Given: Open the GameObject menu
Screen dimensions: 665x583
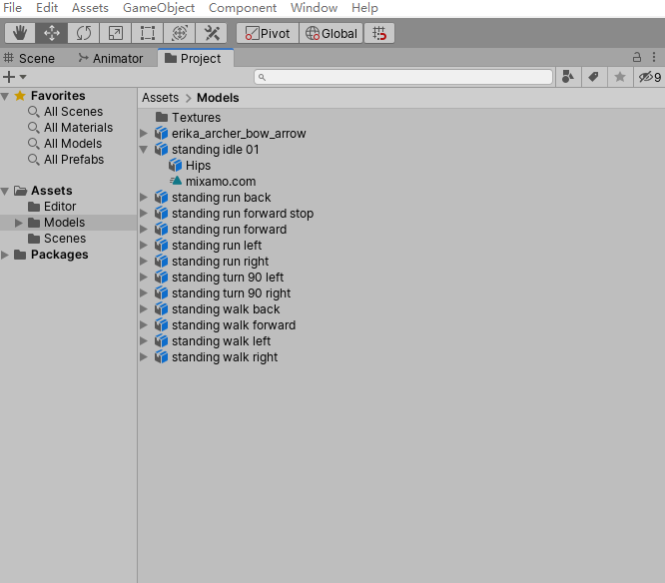Looking at the screenshot, I should [159, 8].
